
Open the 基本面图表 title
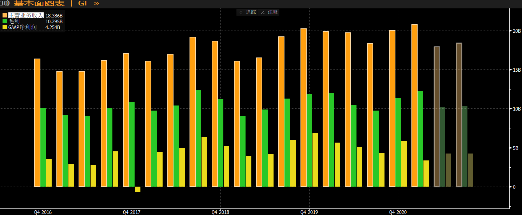point(39,4)
